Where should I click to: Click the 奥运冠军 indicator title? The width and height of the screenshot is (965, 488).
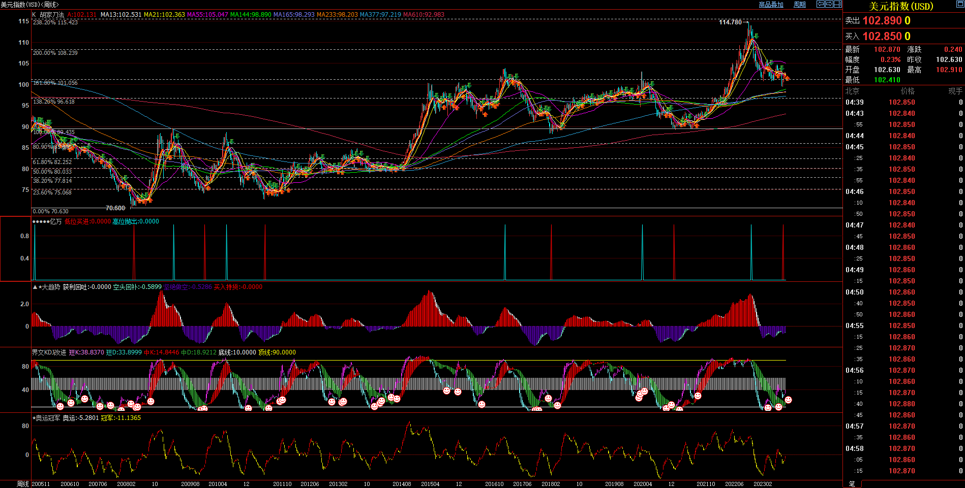[48, 418]
